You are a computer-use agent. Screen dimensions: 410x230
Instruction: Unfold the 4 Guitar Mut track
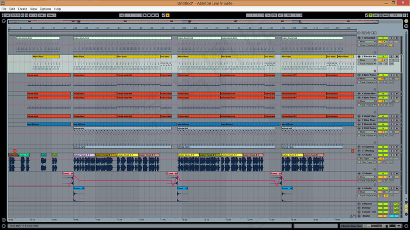tap(359, 93)
